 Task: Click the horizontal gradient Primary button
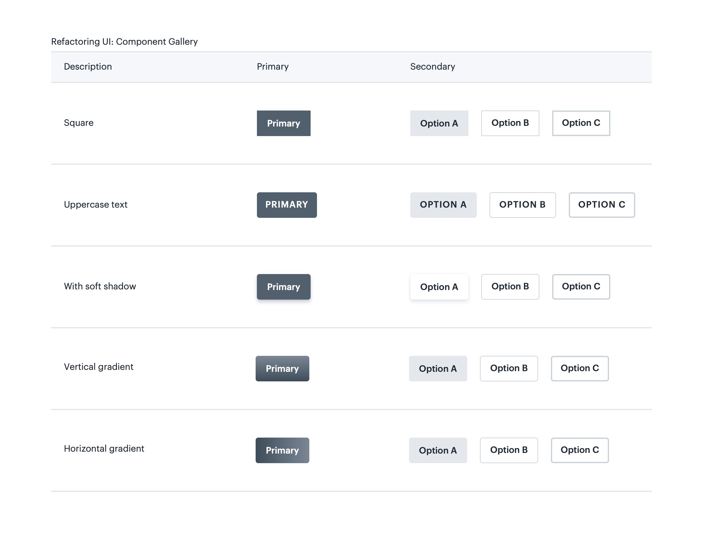(x=282, y=450)
